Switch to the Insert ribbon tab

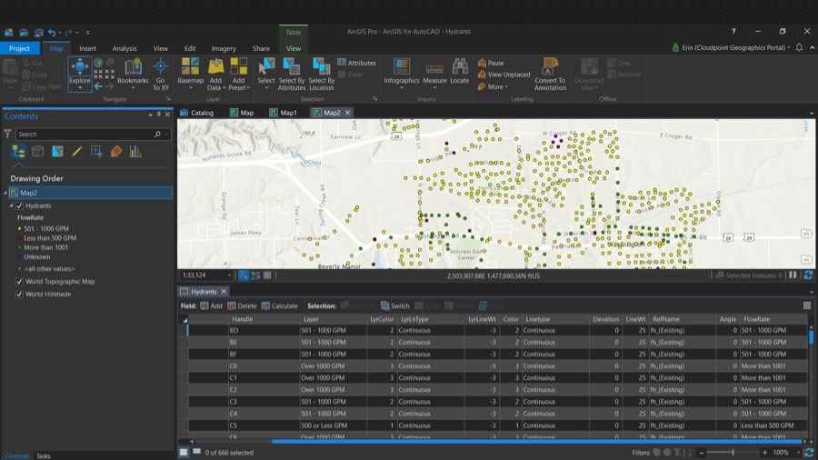(87, 48)
